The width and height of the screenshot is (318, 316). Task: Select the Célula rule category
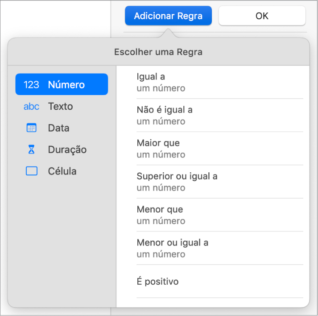(x=62, y=171)
